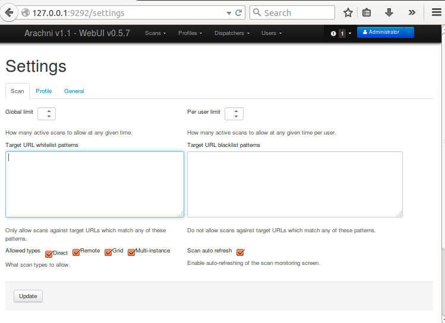Disable Scan auto refresh checkbox
The width and height of the screenshot is (445, 323).
click(x=241, y=252)
